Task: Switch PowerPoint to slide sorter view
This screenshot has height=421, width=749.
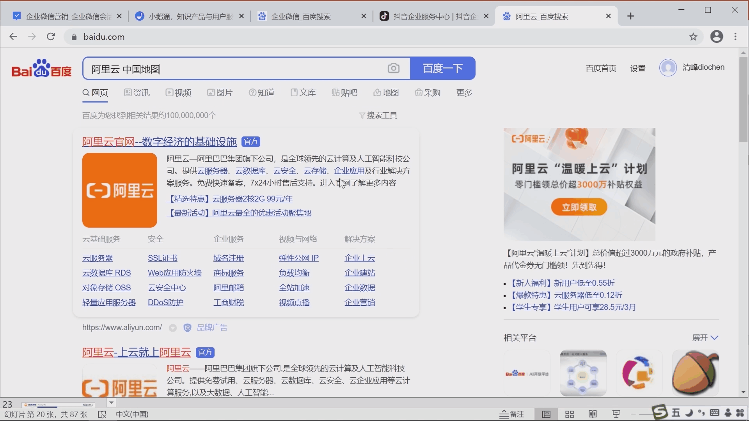Action: 570,414
